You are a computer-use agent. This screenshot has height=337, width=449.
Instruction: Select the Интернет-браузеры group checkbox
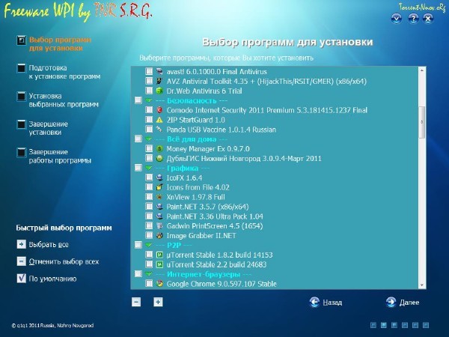(x=138, y=273)
